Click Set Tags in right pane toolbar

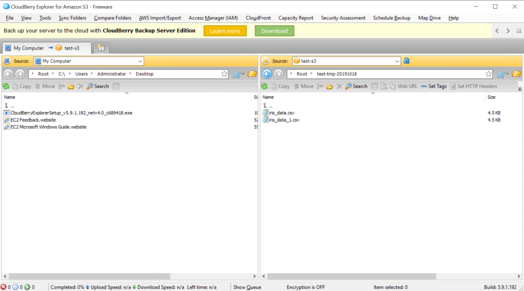point(434,87)
